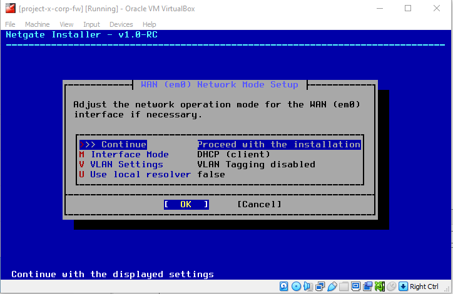Open the Machine menu
453x294 pixels.
[37, 24]
